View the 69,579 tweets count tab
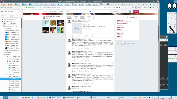The height and width of the screenshot is (99, 177). 69,17
